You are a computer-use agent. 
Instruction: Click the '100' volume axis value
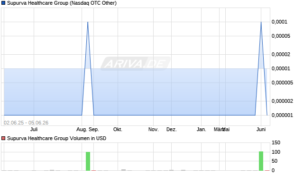tap(276, 152)
